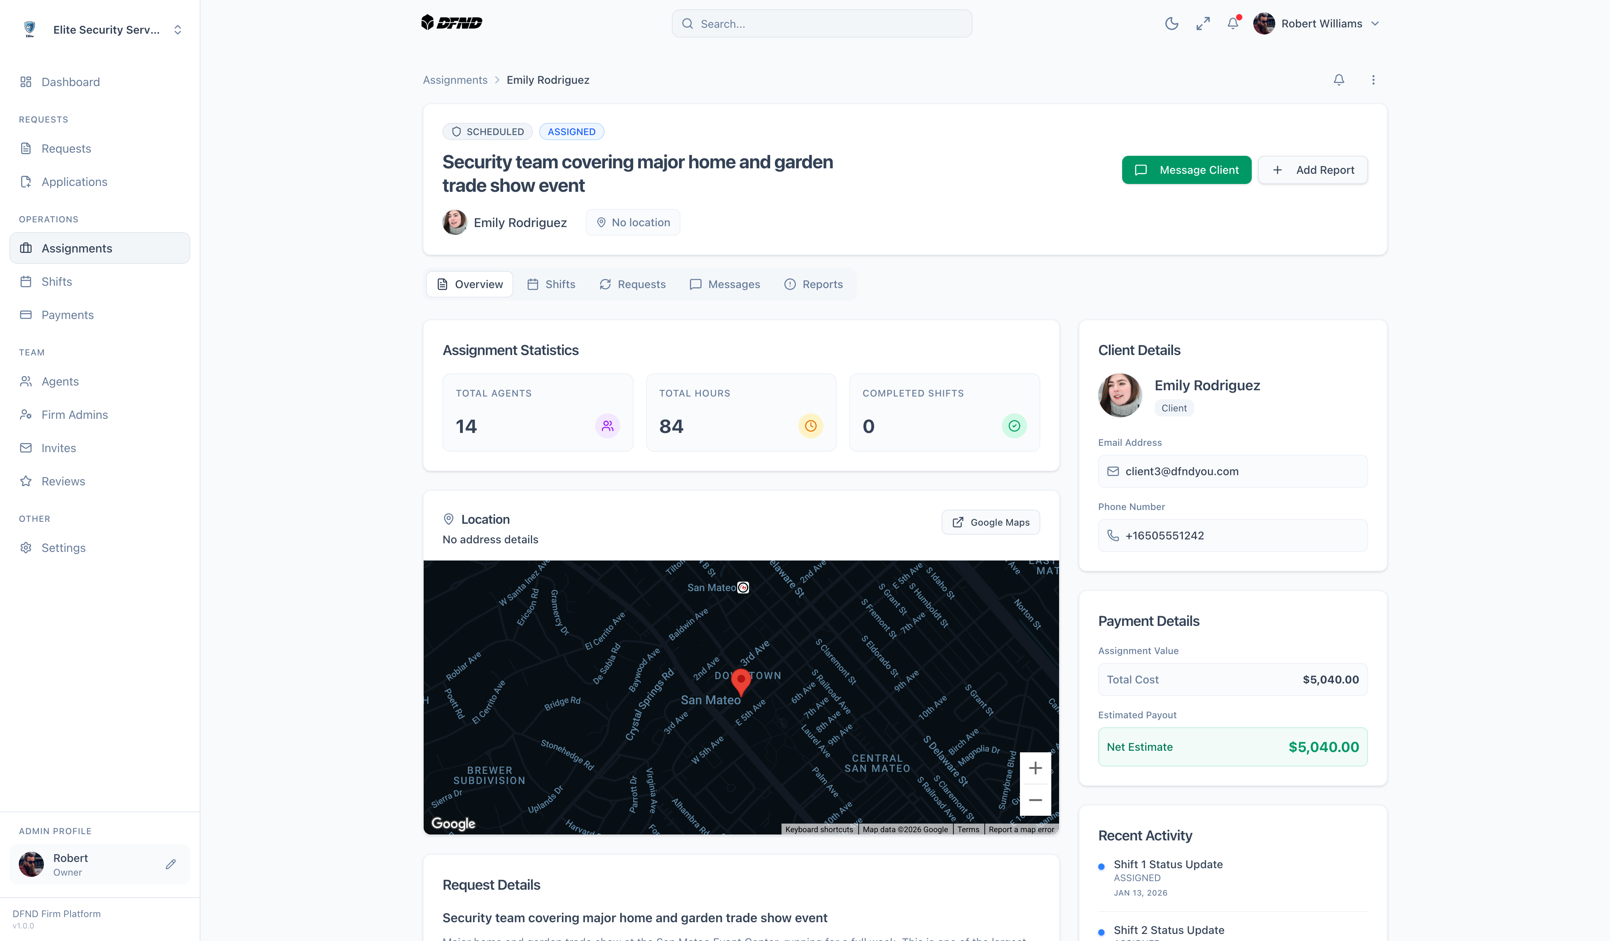Enter fullscreen using the expand arrows icon
The height and width of the screenshot is (941, 1610).
[x=1202, y=23]
